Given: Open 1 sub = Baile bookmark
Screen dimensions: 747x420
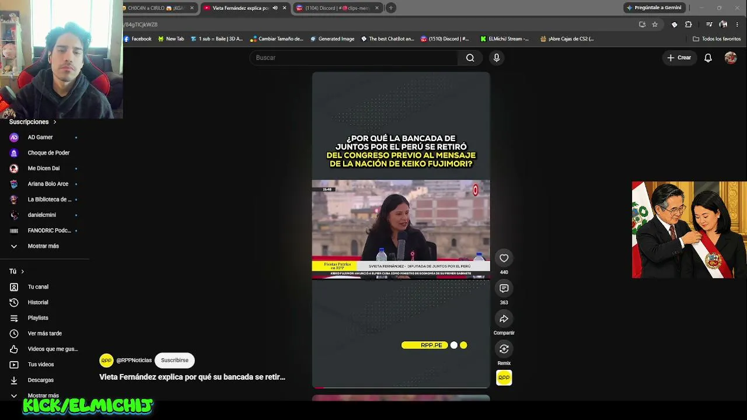Looking at the screenshot, I should (x=217, y=39).
